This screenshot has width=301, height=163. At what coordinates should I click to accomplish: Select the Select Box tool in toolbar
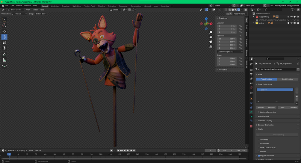(x=4, y=20)
